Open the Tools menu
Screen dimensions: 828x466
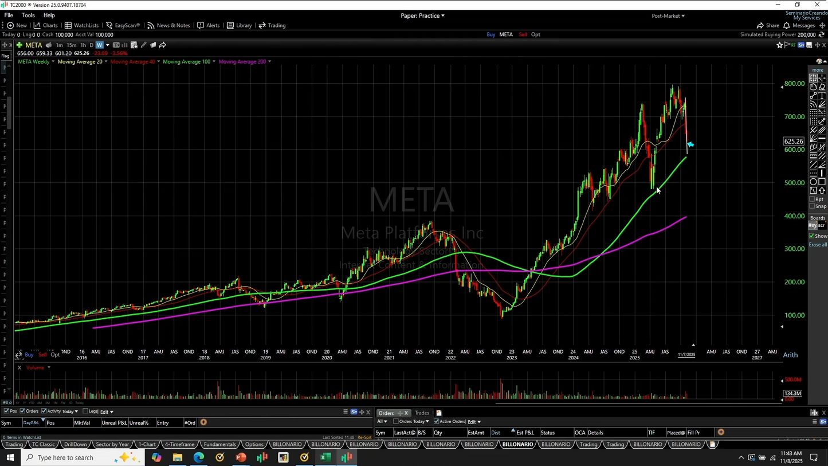click(28, 15)
